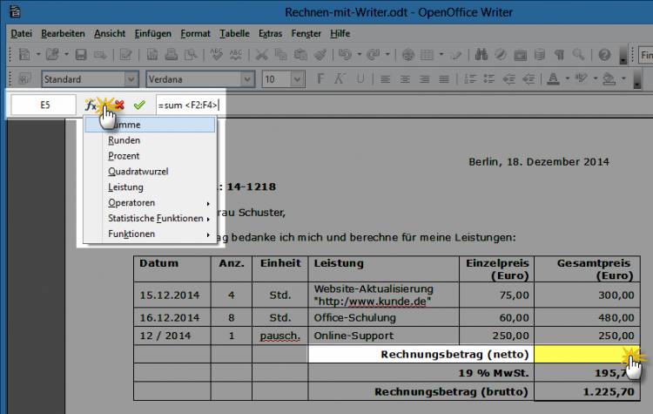Open the font color dropdown arrow

click(566, 79)
